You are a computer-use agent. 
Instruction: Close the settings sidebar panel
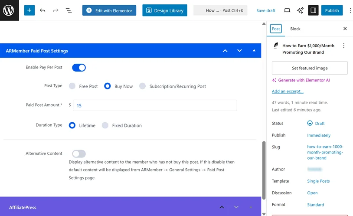point(345,28)
